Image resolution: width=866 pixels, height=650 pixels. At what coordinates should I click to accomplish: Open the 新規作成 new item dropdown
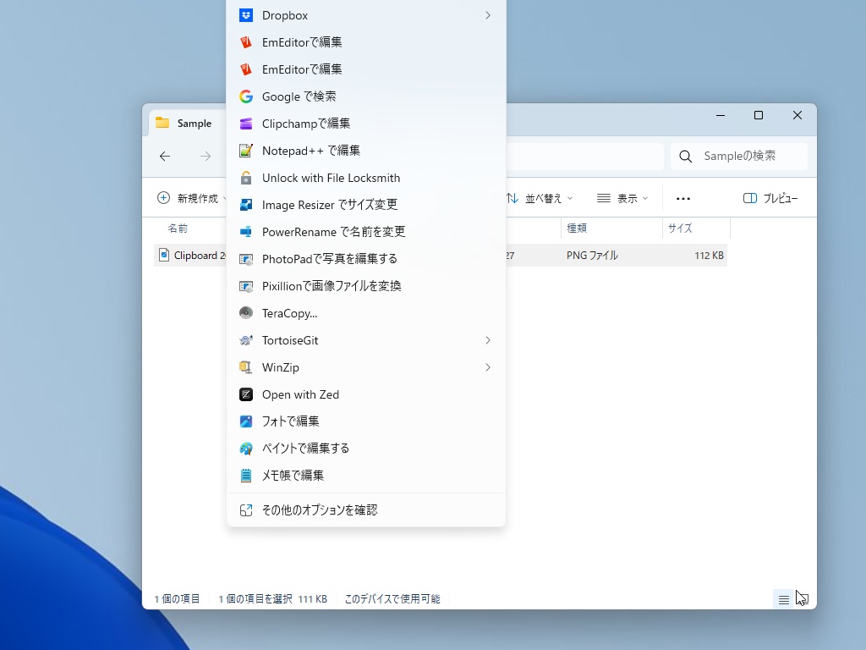point(191,198)
